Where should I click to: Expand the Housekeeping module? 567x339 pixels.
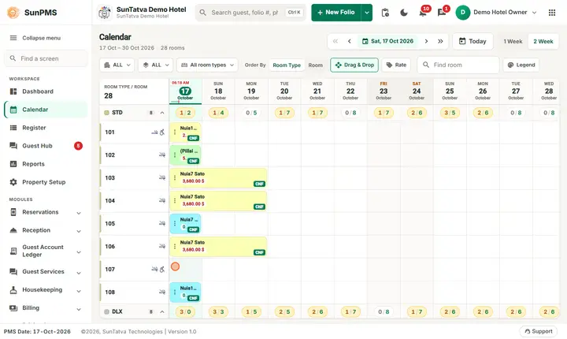point(46,290)
